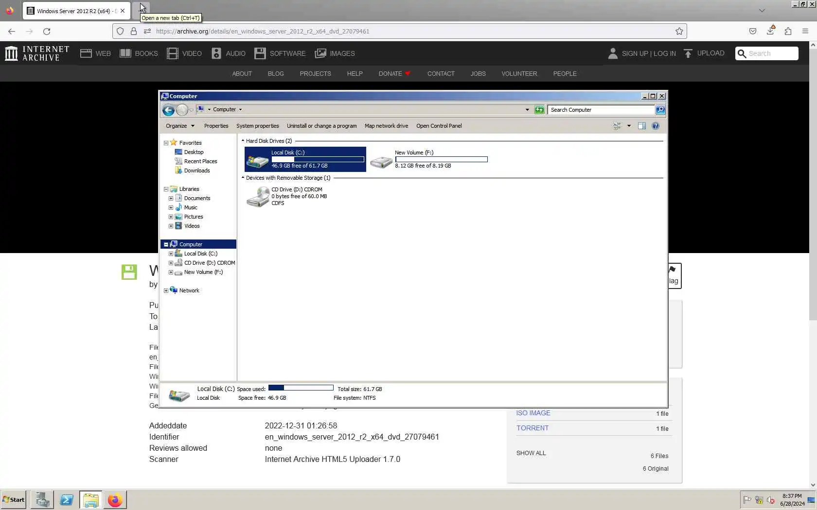Open Firefox application hamburger menu
Screen dimensions: 817x510
805,31
